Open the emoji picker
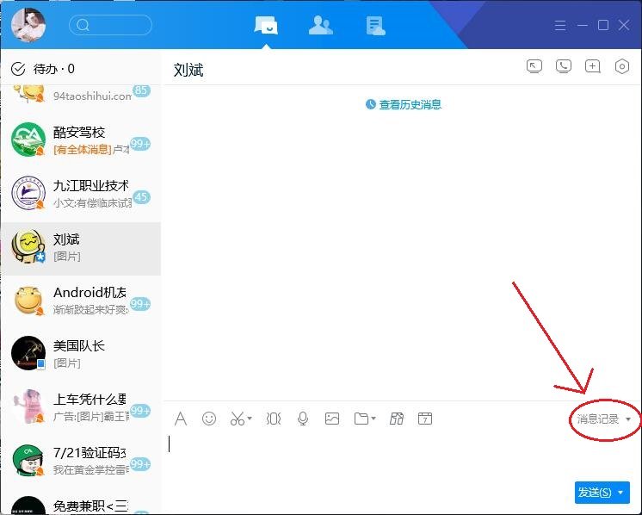Image resolution: width=642 pixels, height=515 pixels. point(209,419)
